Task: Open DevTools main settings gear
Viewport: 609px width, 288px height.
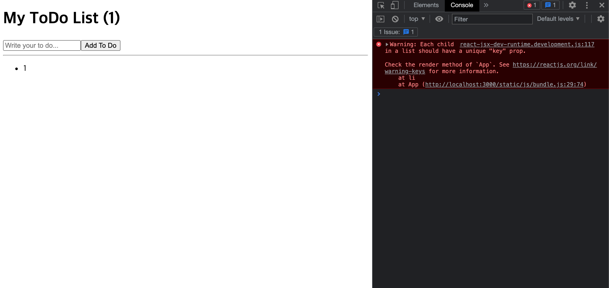Action: click(572, 5)
